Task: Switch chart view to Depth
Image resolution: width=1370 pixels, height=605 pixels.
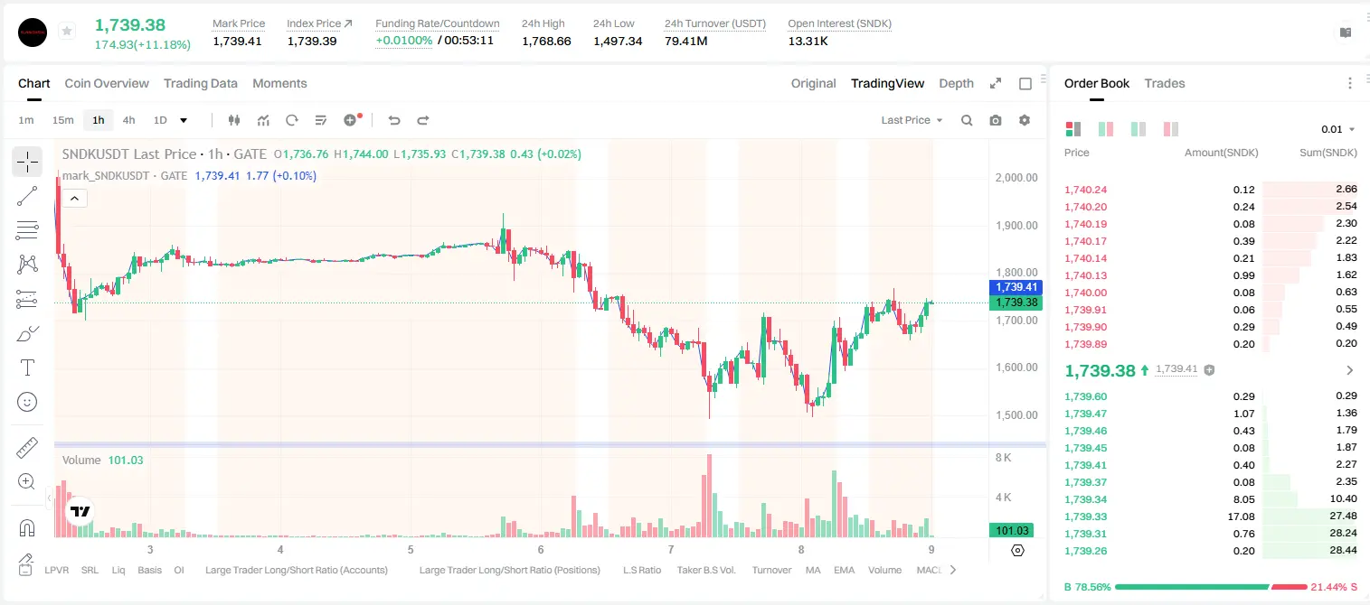Action: pos(956,83)
